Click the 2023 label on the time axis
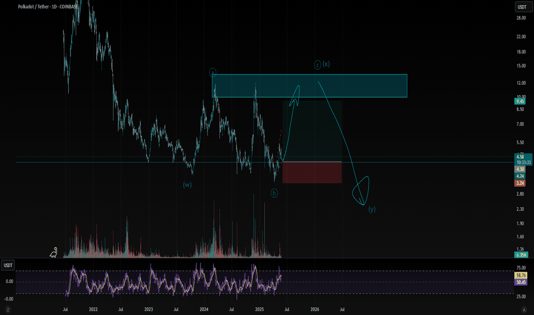The image size is (534, 315). coord(148,309)
